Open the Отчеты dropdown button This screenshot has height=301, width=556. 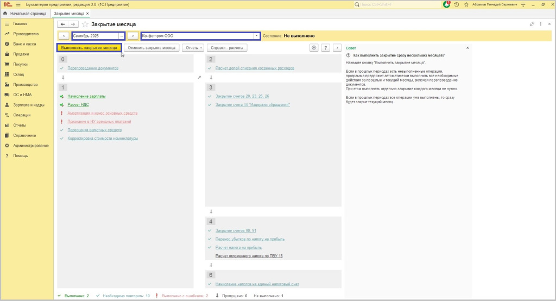pyautogui.click(x=194, y=48)
